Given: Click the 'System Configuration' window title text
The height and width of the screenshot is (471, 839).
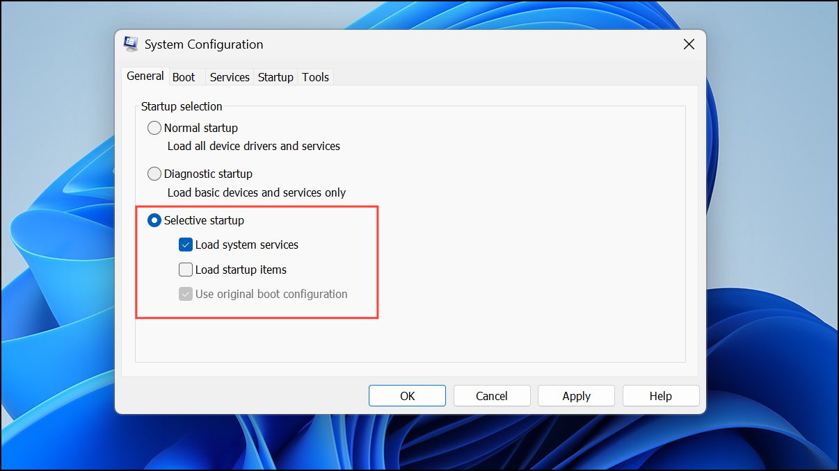Looking at the screenshot, I should pos(204,44).
